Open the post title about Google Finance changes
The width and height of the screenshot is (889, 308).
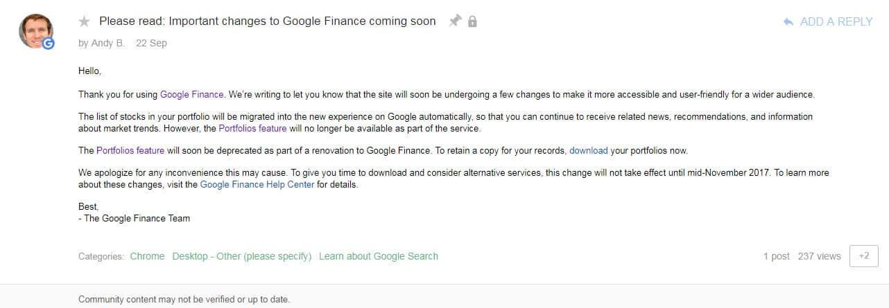tap(268, 21)
